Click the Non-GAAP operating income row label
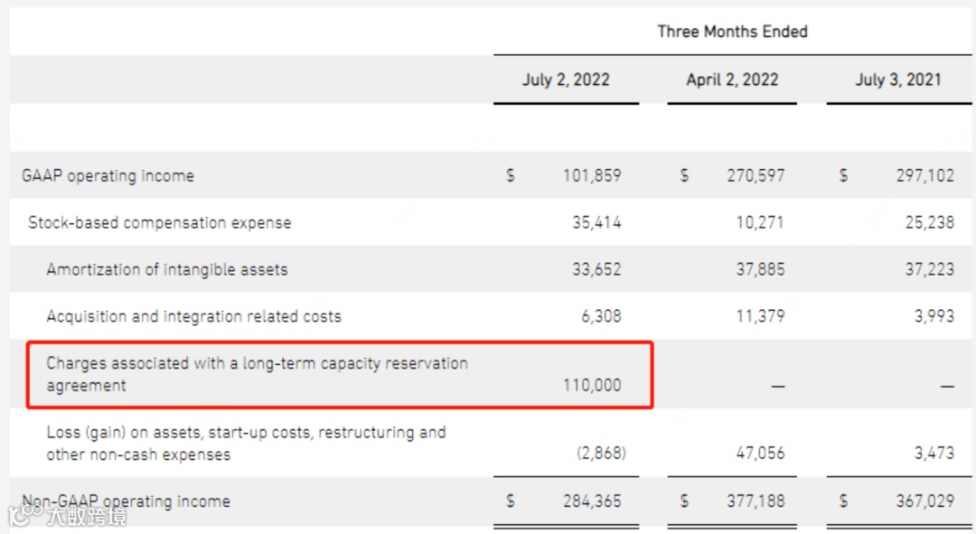The width and height of the screenshot is (976, 534). point(127,501)
